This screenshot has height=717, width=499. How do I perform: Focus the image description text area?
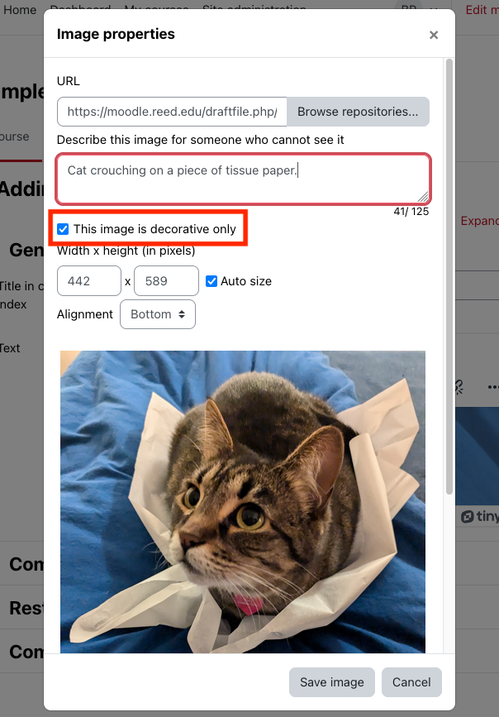click(x=243, y=179)
